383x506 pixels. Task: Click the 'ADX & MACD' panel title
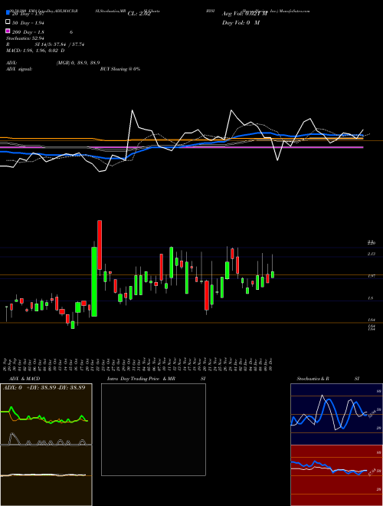click(x=25, y=379)
